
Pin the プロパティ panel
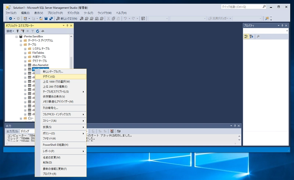pos(282,25)
